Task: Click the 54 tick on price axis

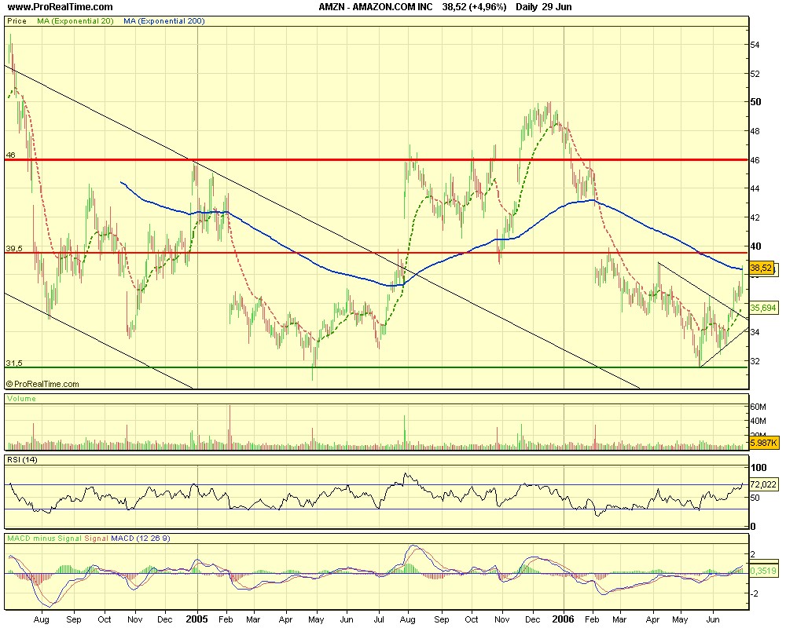Action: pyautogui.click(x=755, y=45)
